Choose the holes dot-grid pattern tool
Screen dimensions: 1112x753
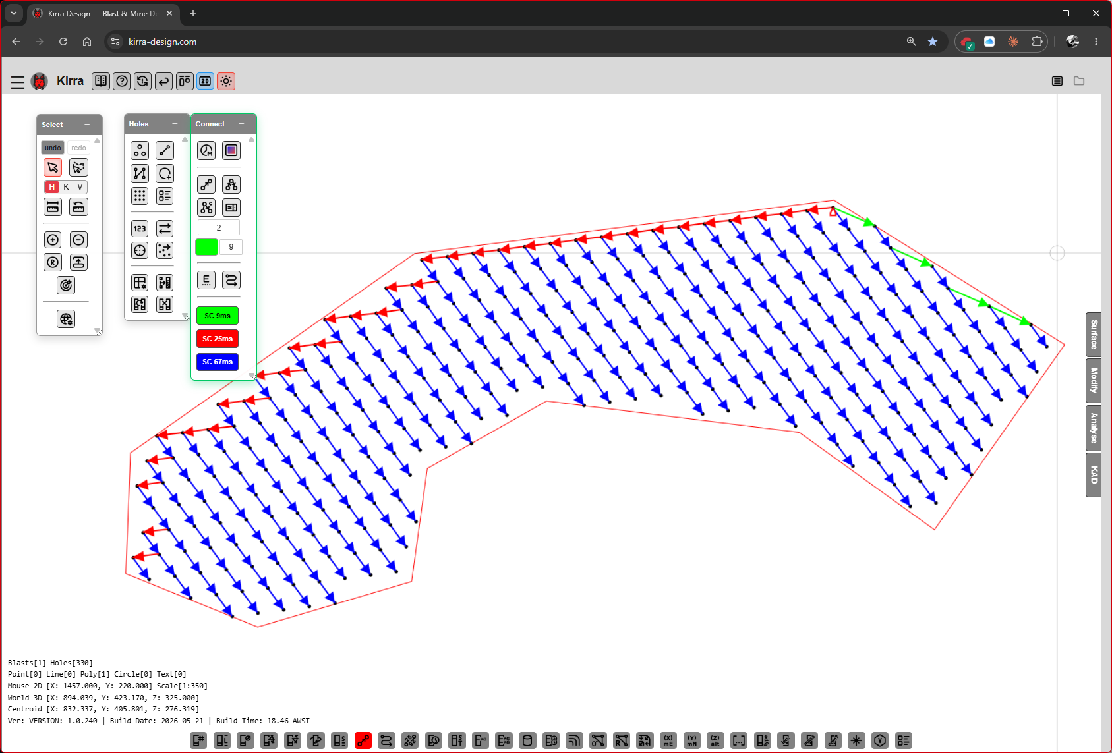tap(140, 196)
